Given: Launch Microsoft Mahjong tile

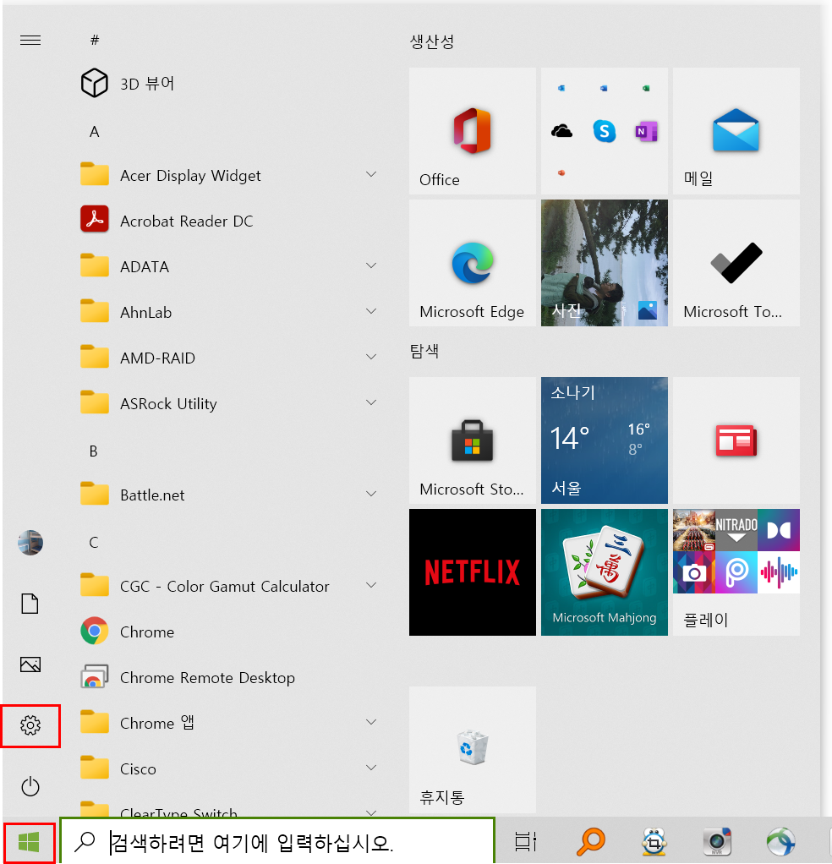Looking at the screenshot, I should pyautogui.click(x=605, y=572).
